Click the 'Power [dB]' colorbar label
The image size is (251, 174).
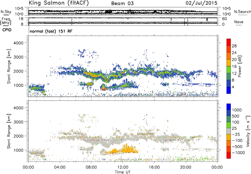(239, 66)
